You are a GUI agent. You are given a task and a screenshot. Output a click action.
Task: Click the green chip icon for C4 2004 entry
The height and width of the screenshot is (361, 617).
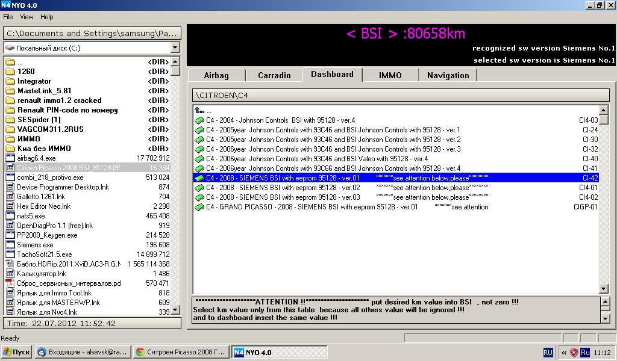point(199,120)
